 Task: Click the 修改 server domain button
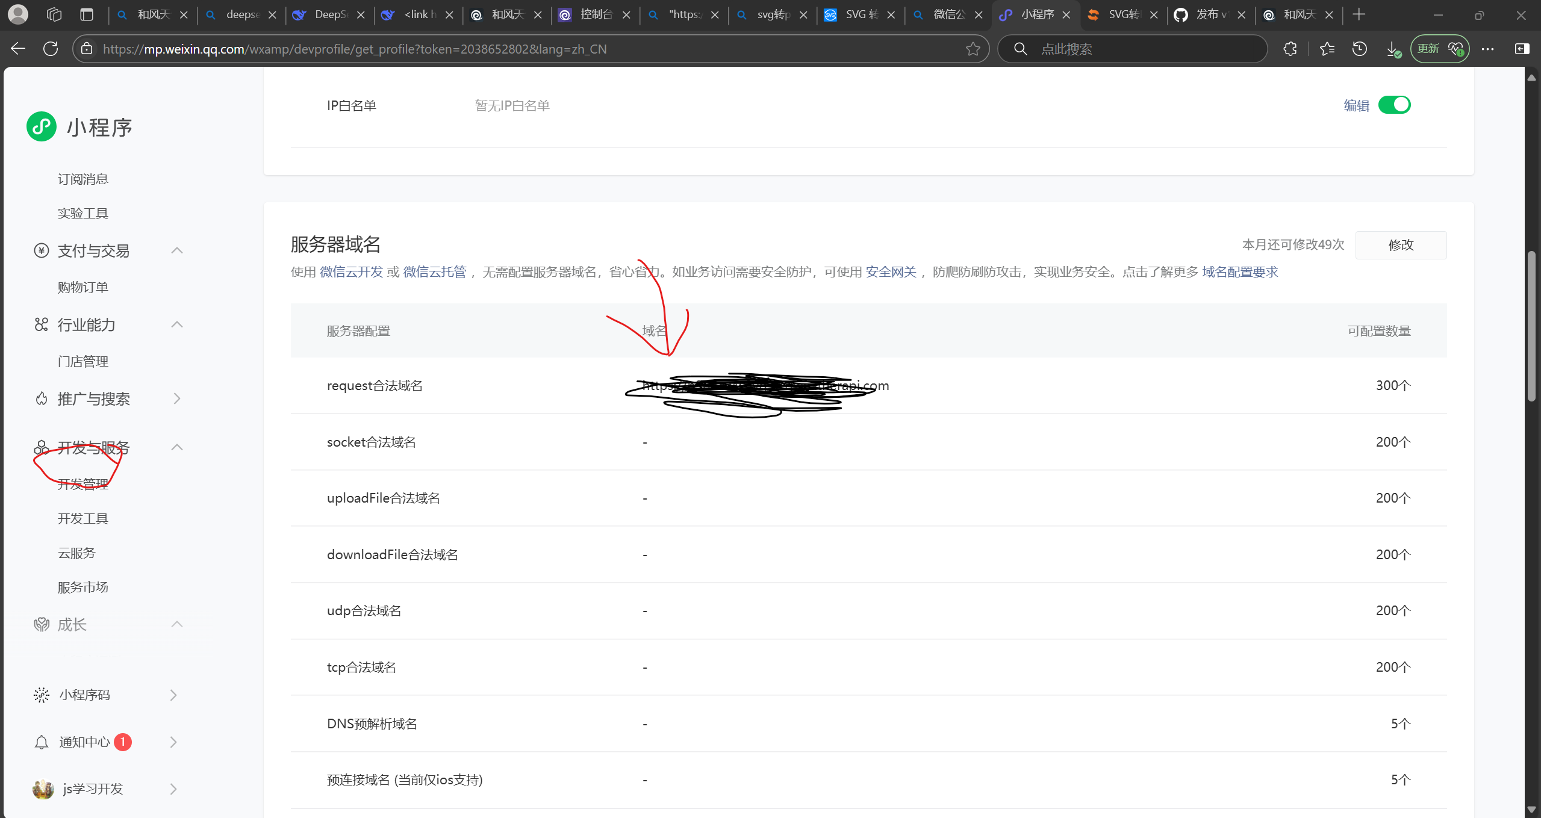click(x=1401, y=245)
